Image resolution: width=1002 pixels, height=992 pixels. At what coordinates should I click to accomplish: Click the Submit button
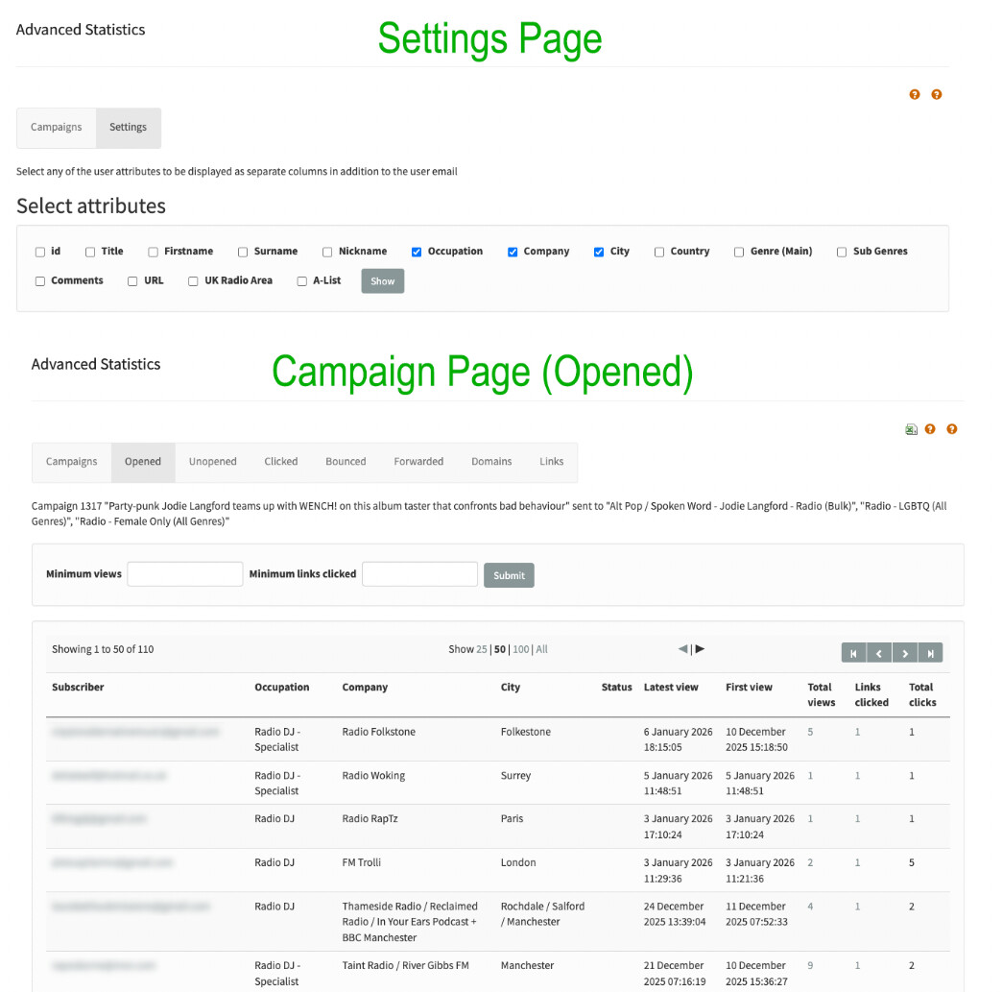(x=509, y=575)
